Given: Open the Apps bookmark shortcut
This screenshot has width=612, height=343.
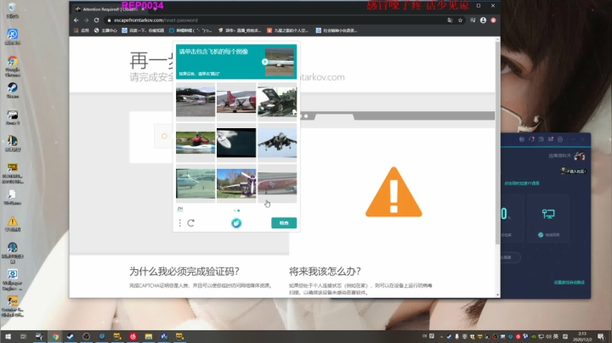Looking at the screenshot, I should (x=82, y=31).
